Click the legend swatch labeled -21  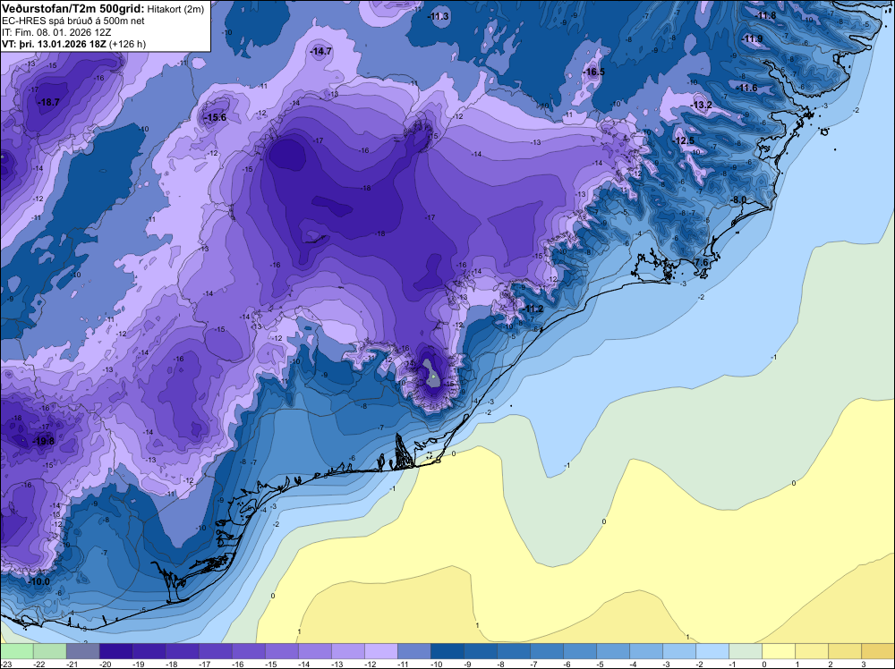pyautogui.click(x=82, y=651)
